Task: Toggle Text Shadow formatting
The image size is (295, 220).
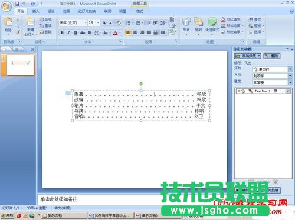Action: [90, 32]
